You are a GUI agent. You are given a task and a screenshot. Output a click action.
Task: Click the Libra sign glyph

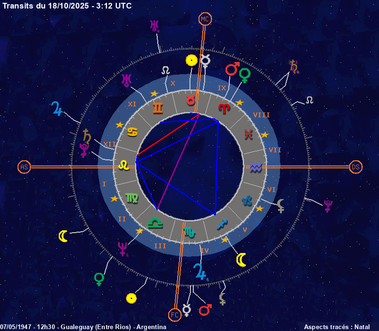154,221
